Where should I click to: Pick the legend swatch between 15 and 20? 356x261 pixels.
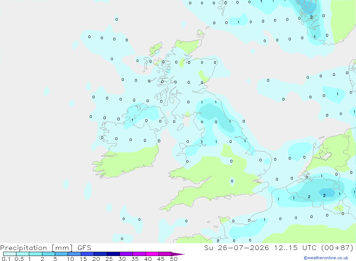[88, 254]
